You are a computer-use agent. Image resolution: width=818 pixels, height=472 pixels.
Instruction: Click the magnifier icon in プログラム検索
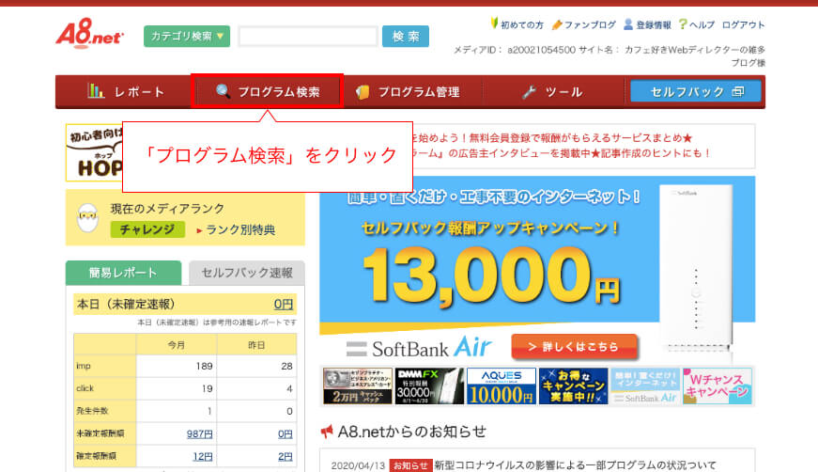click(223, 91)
